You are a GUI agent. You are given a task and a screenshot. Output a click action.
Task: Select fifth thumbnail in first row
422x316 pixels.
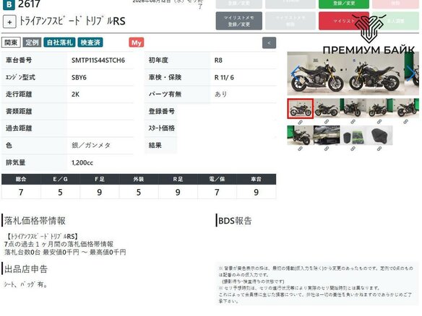[x=406, y=108]
